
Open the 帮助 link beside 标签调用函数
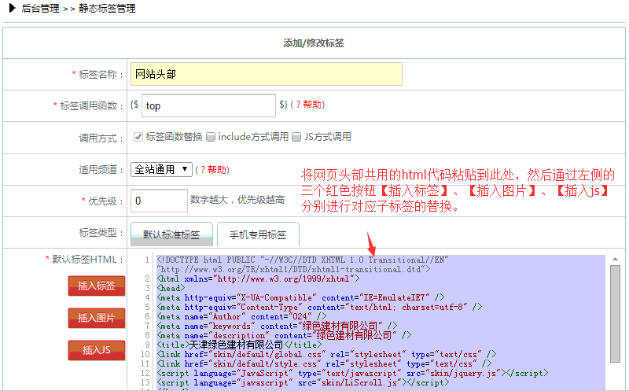312,105
